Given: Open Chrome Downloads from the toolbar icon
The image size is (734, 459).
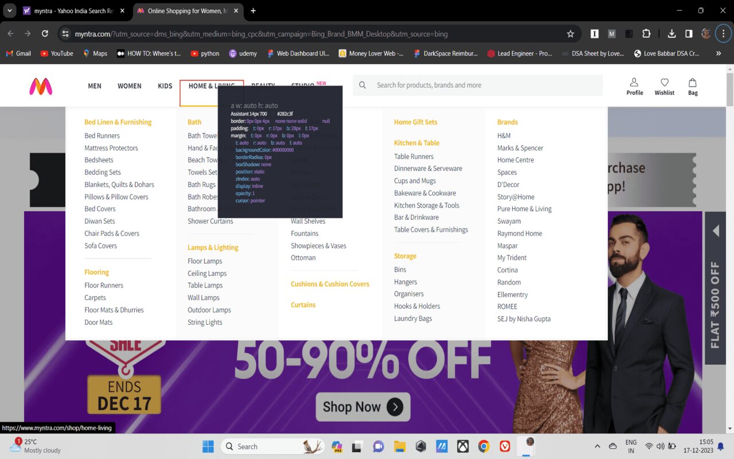Looking at the screenshot, I should click(x=671, y=34).
